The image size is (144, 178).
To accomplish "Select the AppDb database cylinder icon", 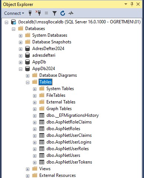I will [x=27, y=62].
